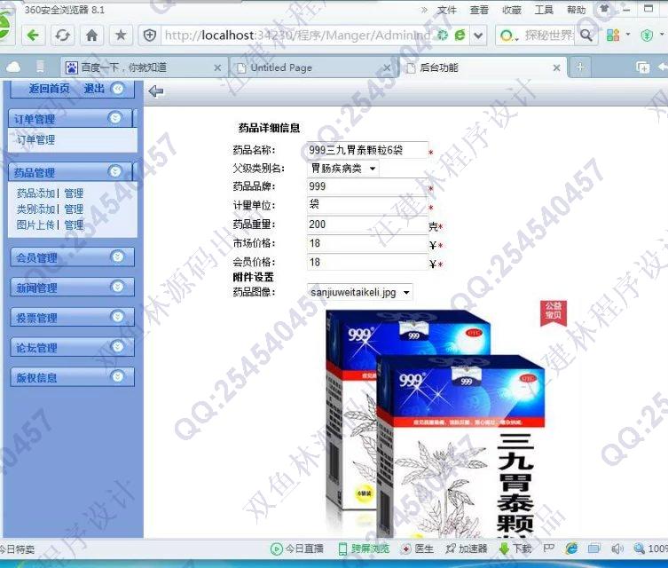Viewport: 668px width, 568px height.
Task: Click the search magnifier icon
Action: pyautogui.click(x=586, y=35)
